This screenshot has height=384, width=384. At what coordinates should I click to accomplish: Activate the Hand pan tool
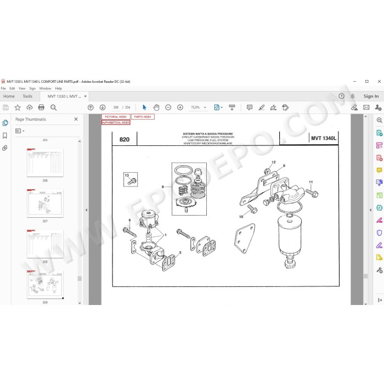[x=156, y=108]
